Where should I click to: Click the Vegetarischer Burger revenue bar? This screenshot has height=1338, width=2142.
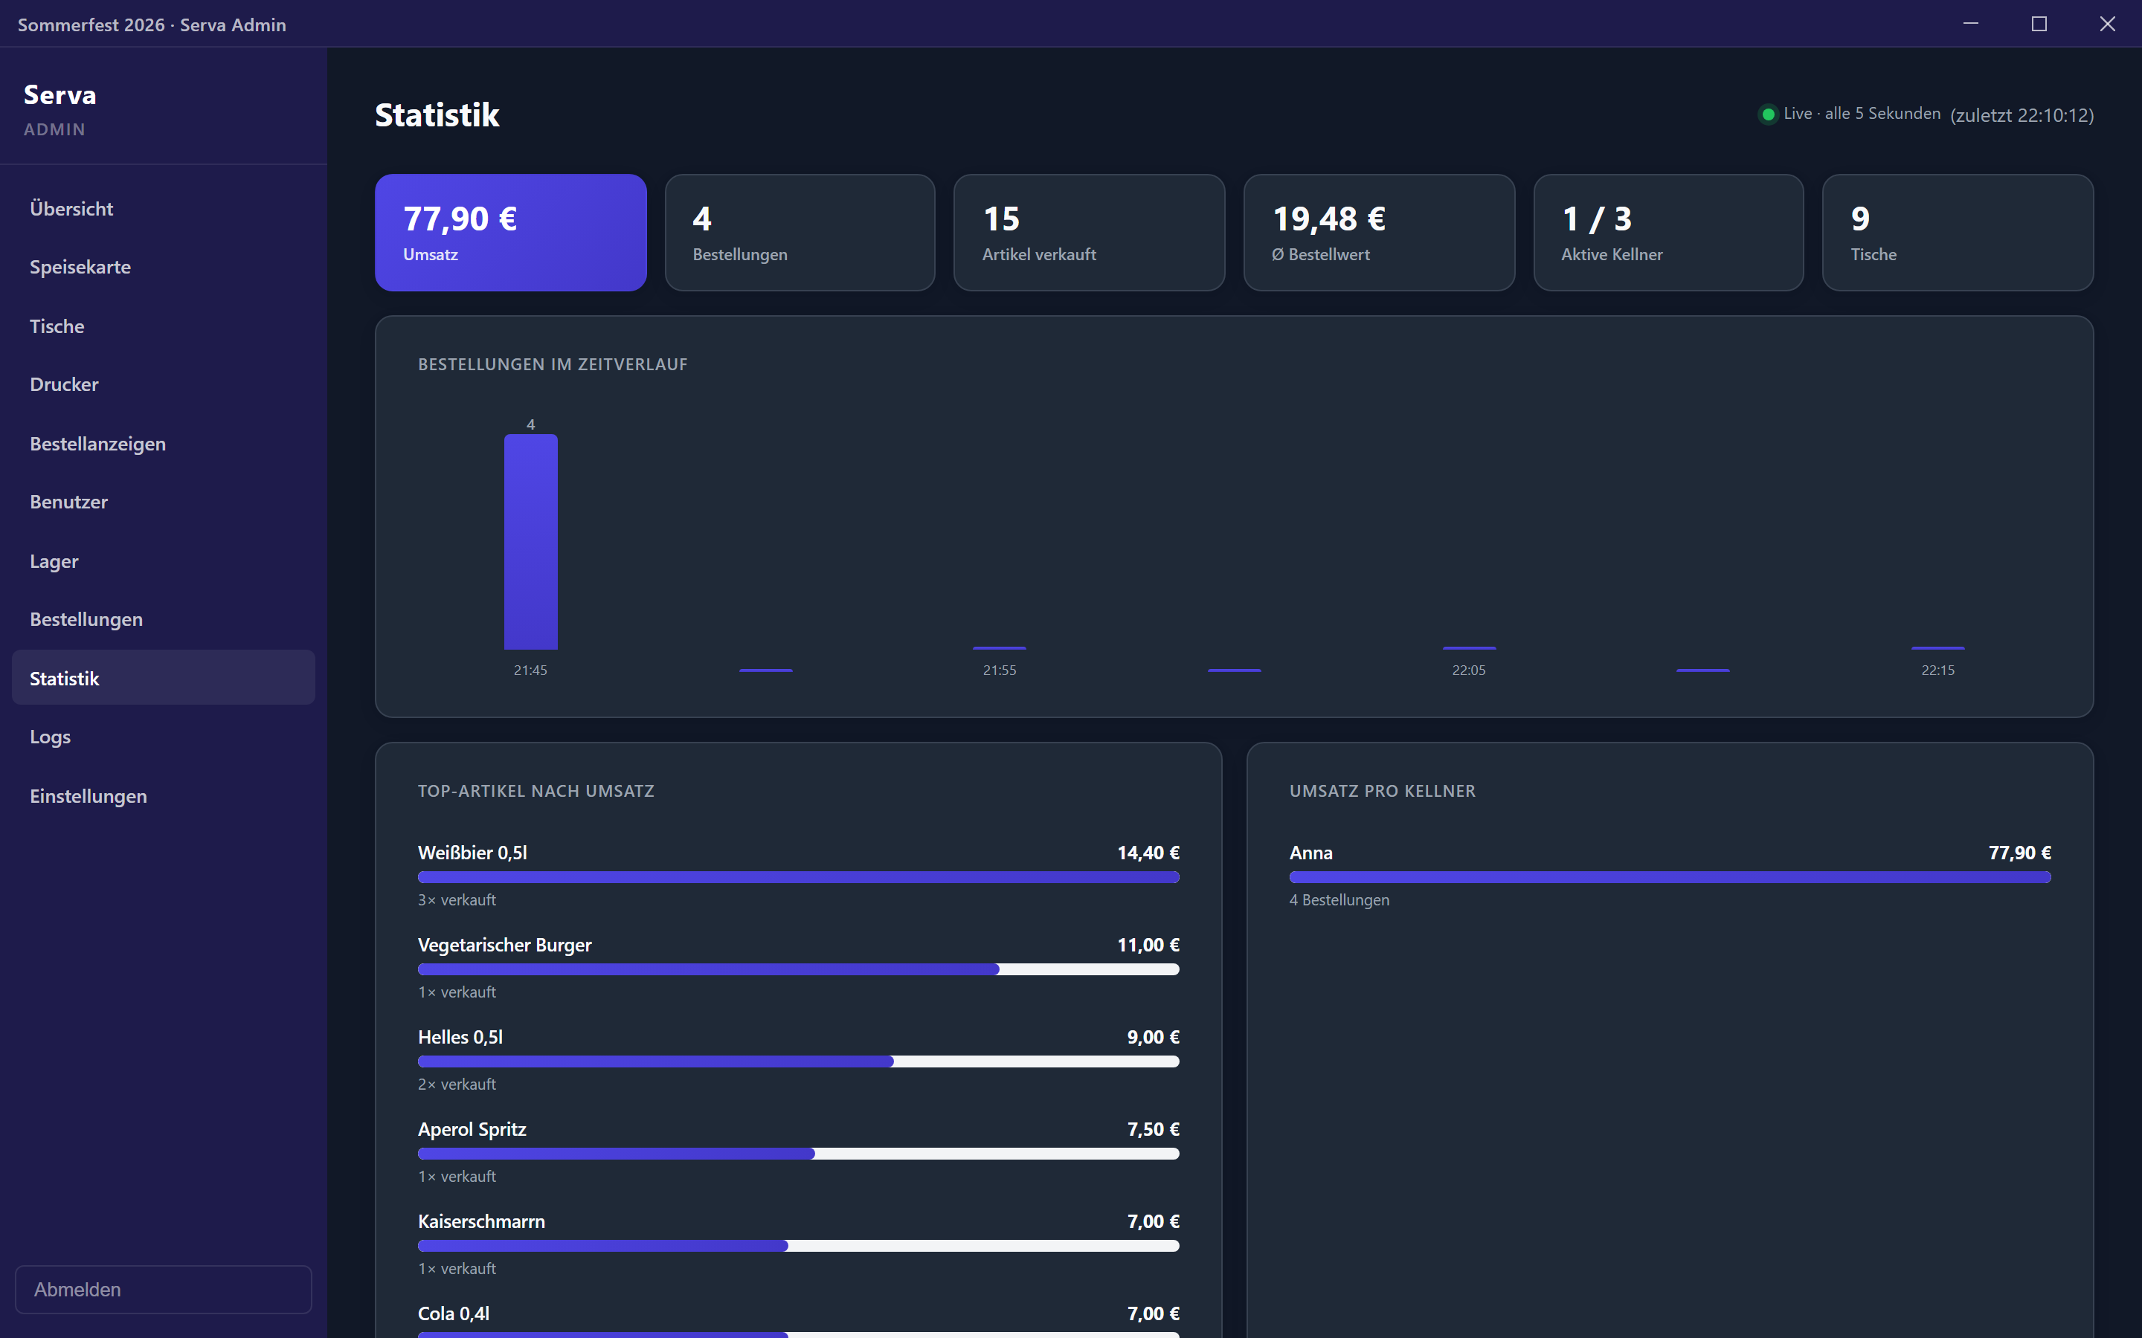798,969
